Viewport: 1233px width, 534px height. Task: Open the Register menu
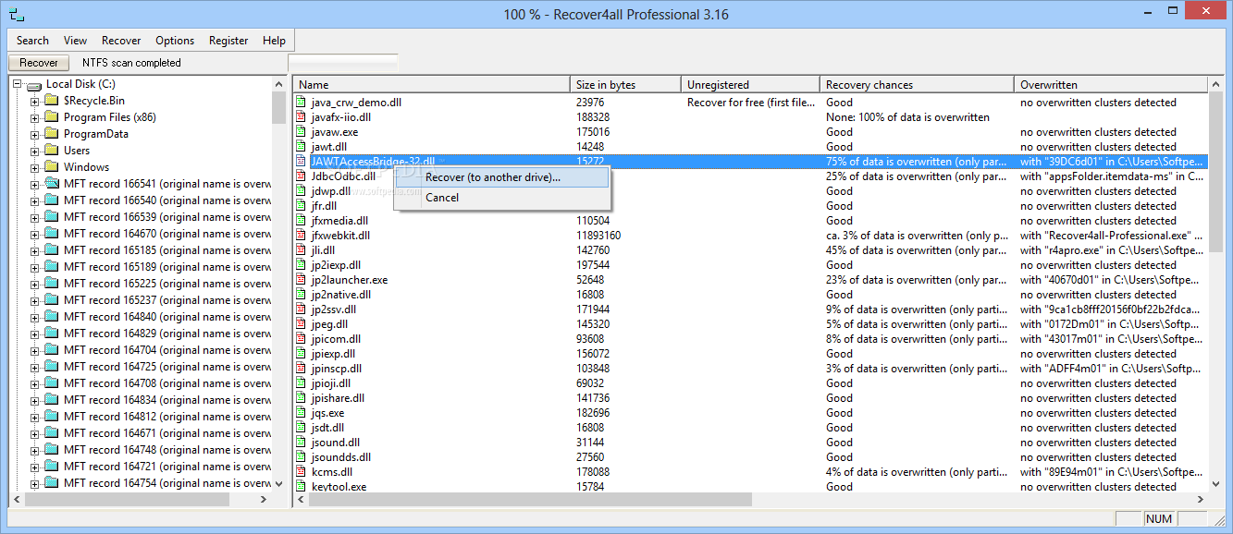point(228,41)
